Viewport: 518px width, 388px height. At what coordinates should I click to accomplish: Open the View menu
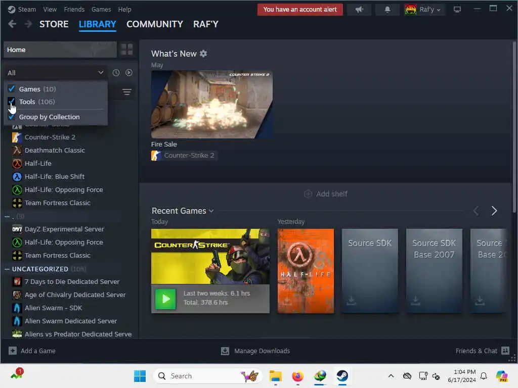point(50,9)
